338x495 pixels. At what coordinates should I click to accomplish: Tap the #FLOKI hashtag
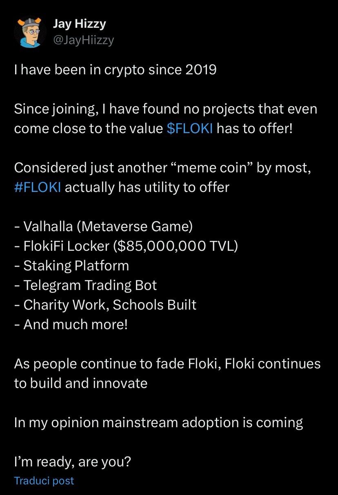pos(38,187)
